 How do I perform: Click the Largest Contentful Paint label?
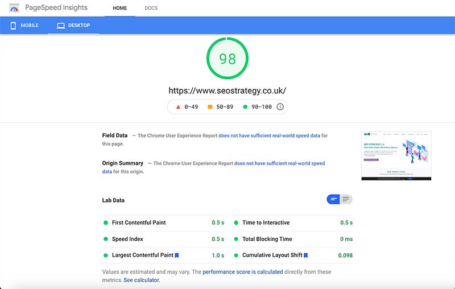point(143,255)
